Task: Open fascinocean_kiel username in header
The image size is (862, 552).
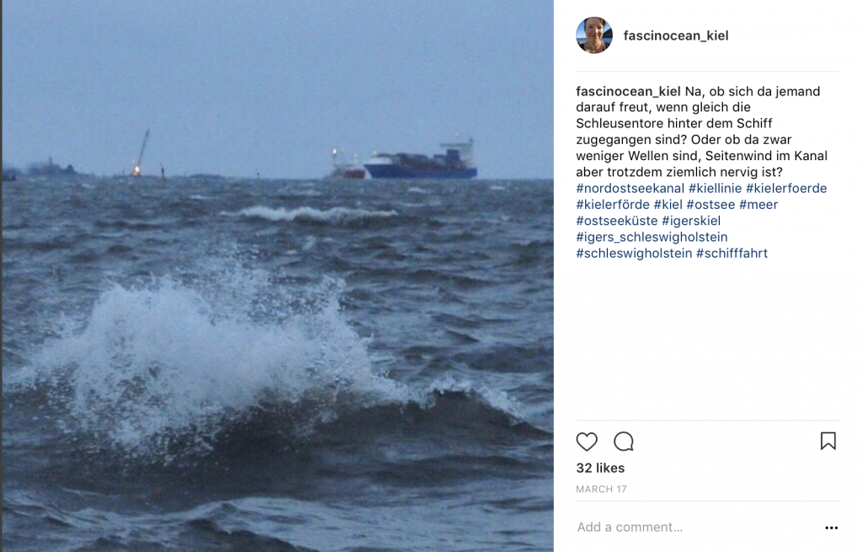Action: (x=676, y=35)
